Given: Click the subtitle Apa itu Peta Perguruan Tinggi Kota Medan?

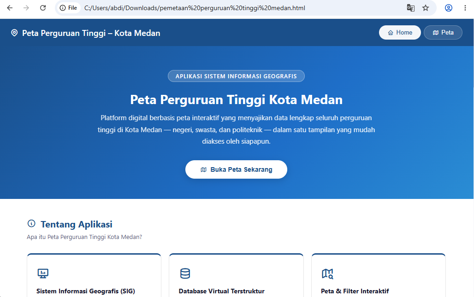Looking at the screenshot, I should (x=84, y=237).
